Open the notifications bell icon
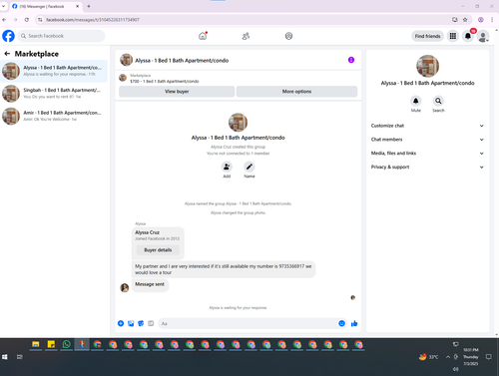The height and width of the screenshot is (376, 499). coord(468,36)
